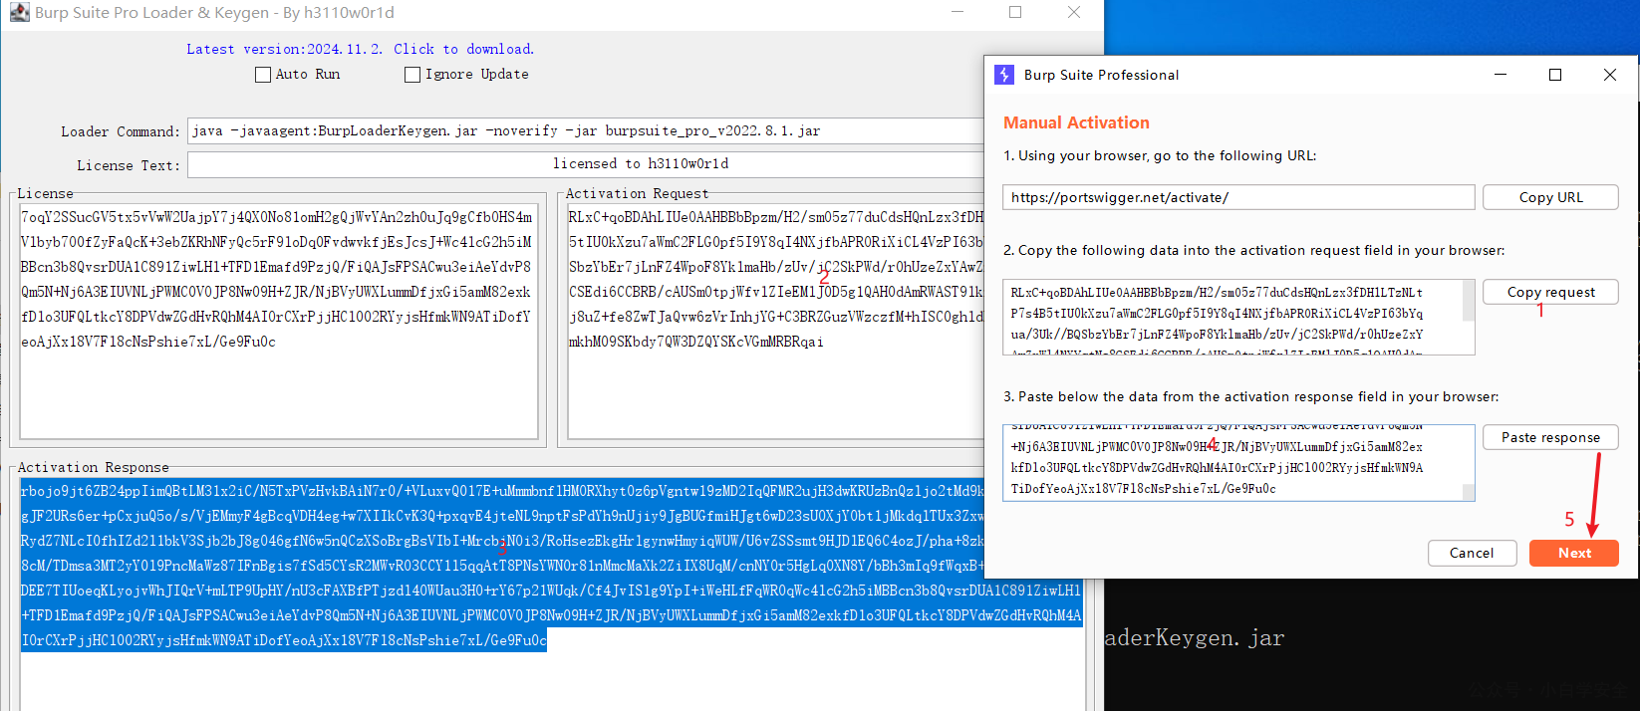This screenshot has width=1640, height=711.
Task: Click inside the Activation Response text area
Action: click(552, 593)
